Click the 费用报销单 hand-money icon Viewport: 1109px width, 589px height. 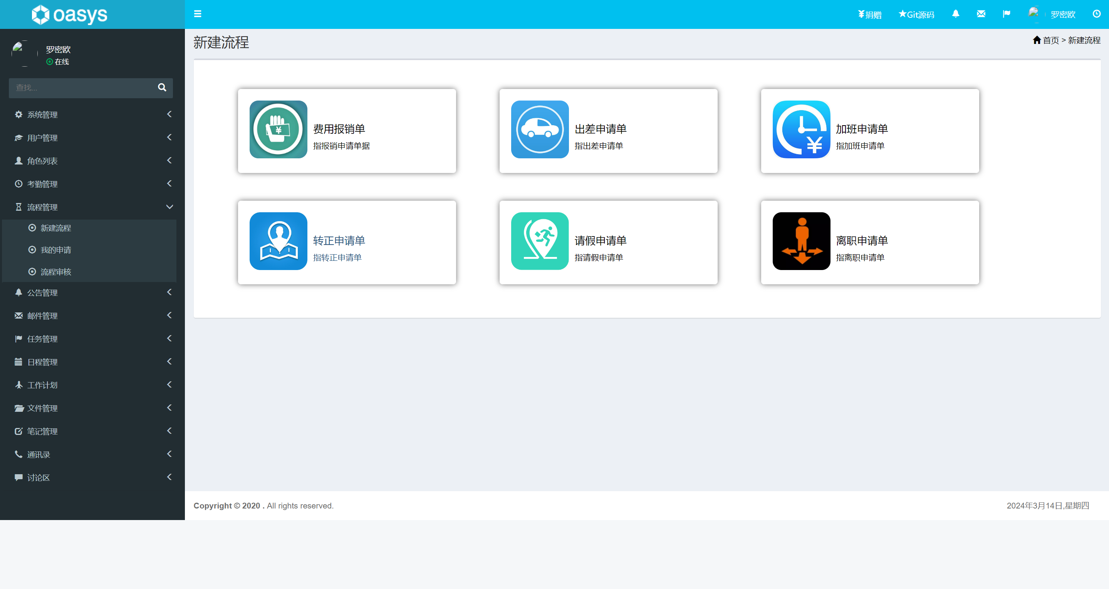tap(278, 129)
